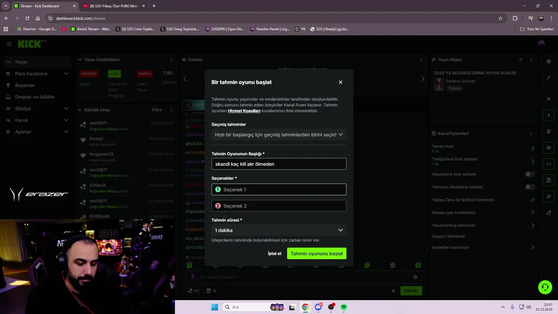Image resolution: width=558 pixels, height=314 pixels.
Task: Open Chrome extensions puzzle icon
Action: tap(515, 18)
